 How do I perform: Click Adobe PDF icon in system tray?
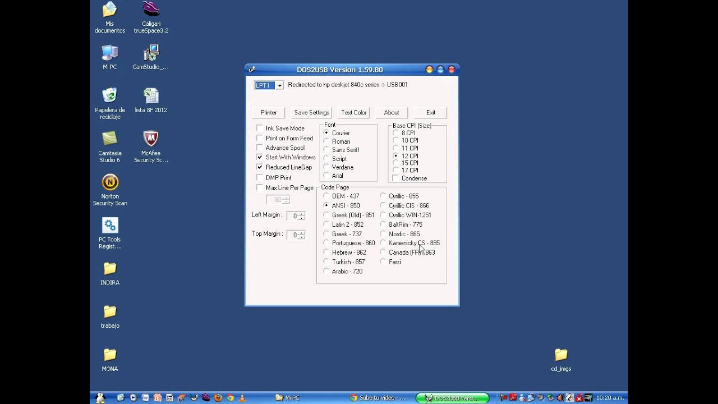(513, 398)
